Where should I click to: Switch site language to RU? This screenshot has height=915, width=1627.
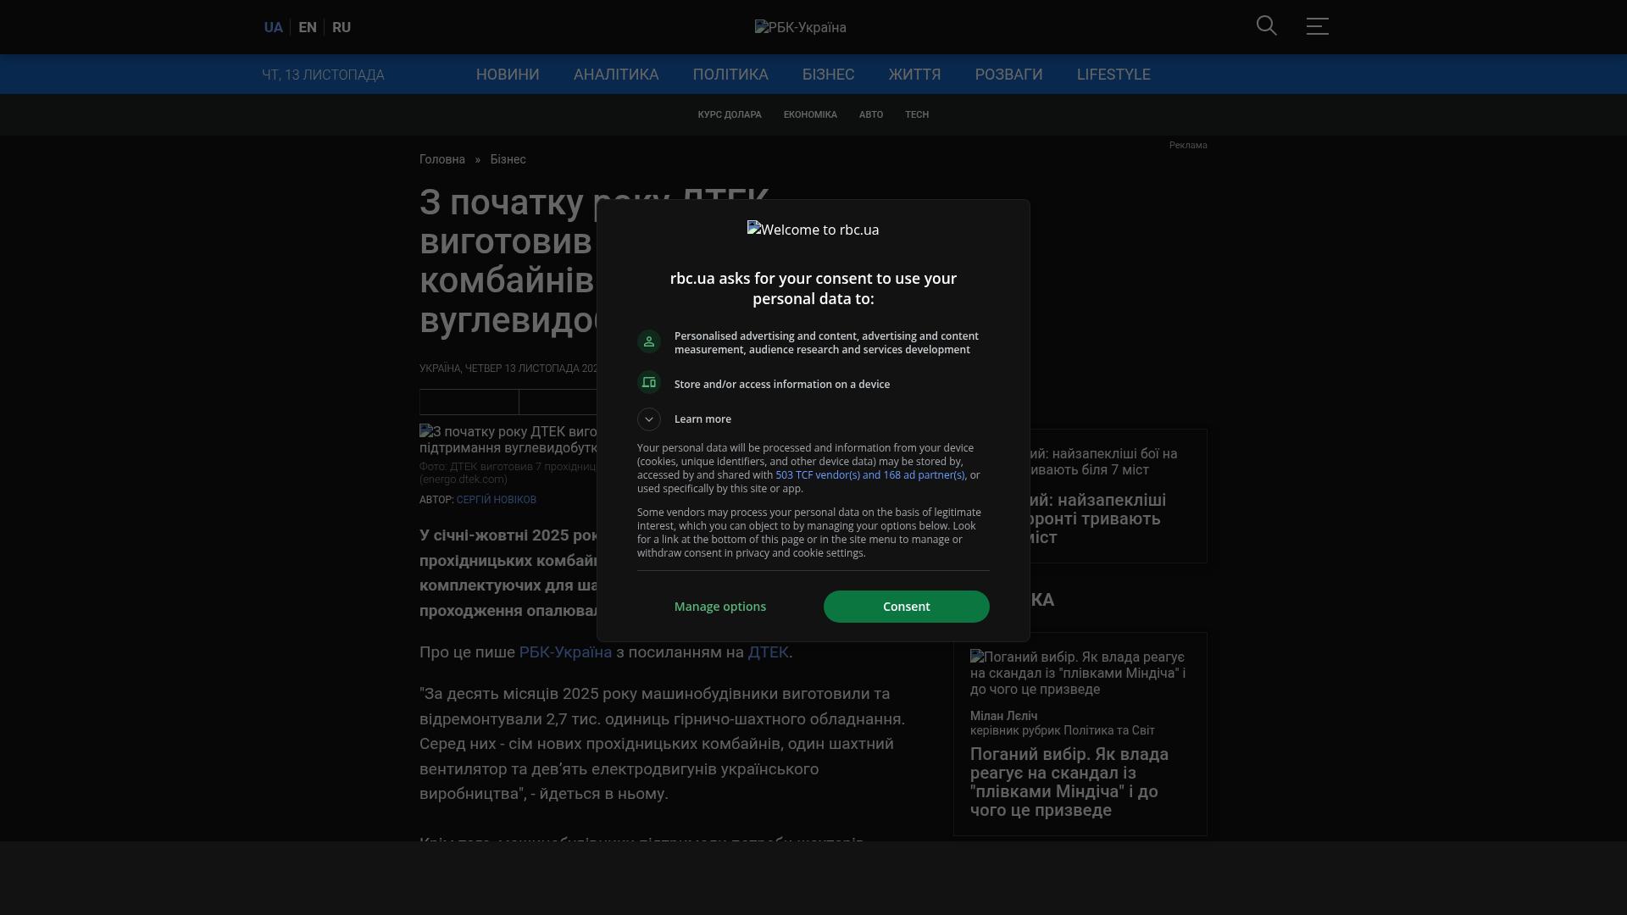(x=342, y=27)
